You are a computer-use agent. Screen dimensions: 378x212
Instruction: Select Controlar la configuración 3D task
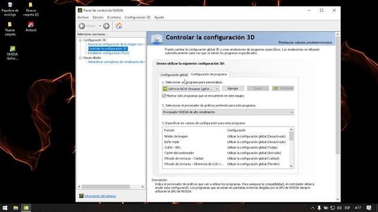click(107, 48)
